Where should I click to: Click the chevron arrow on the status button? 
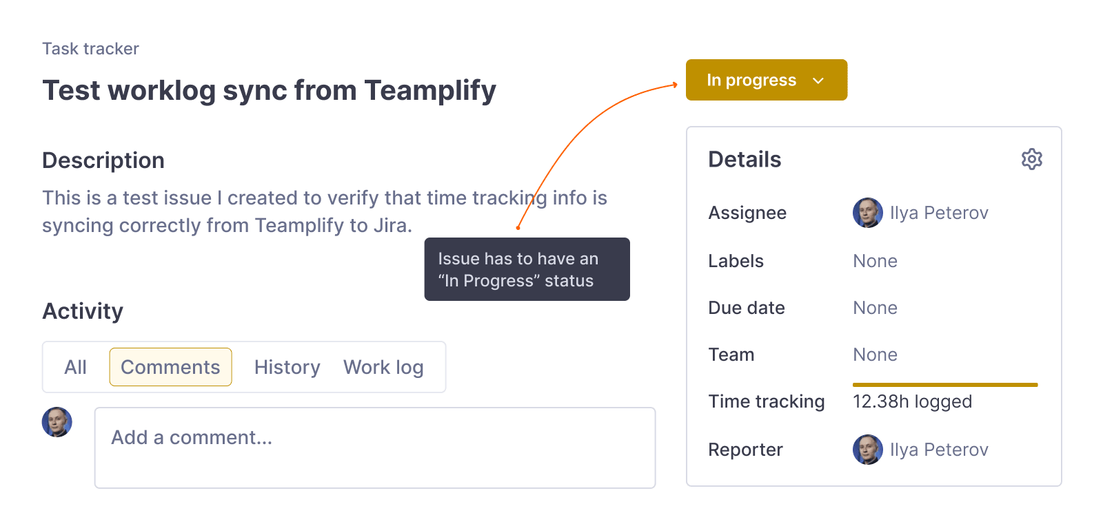coord(818,81)
